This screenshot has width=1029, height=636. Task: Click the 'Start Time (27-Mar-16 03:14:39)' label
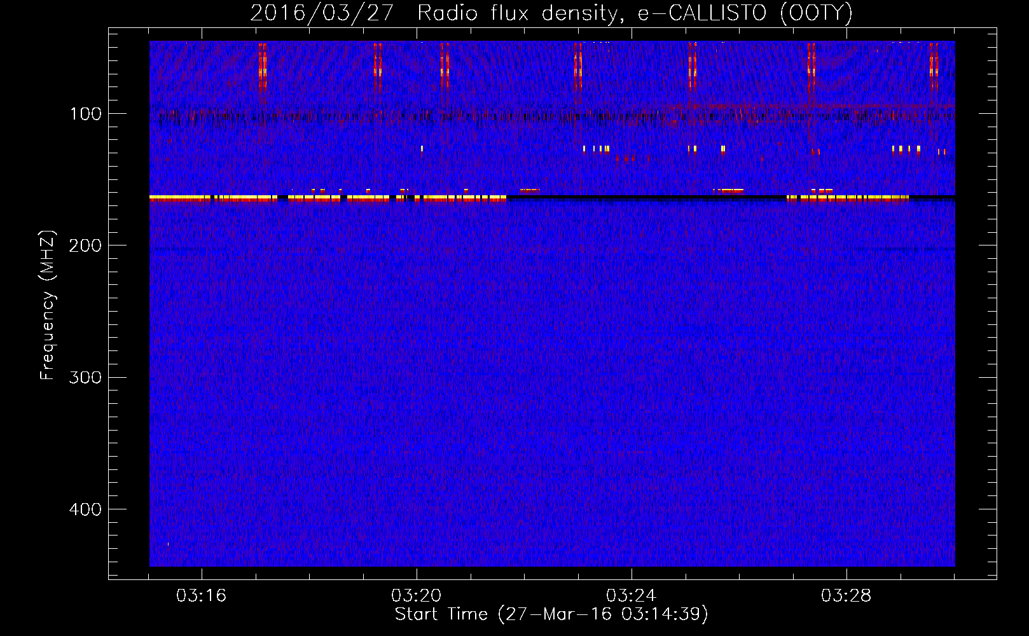point(551,614)
